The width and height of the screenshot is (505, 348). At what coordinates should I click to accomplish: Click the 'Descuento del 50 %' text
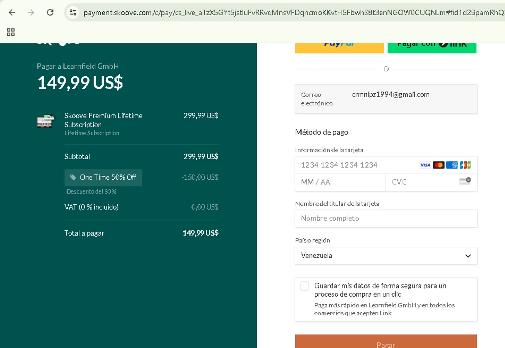[x=92, y=192]
